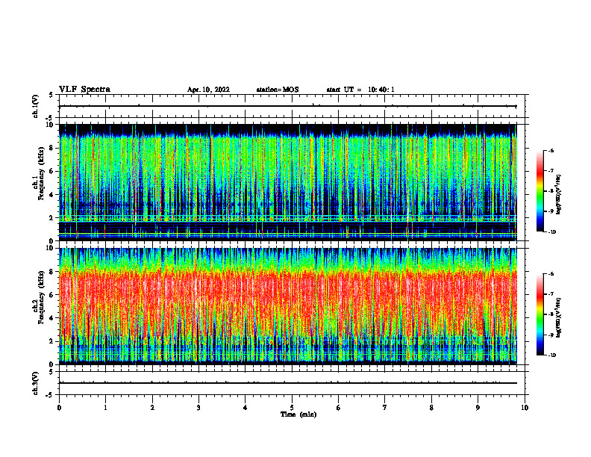The height and width of the screenshot is (457, 591).
Task: Click the ch.2 color bar log(PSD) label
Action: tap(559, 318)
